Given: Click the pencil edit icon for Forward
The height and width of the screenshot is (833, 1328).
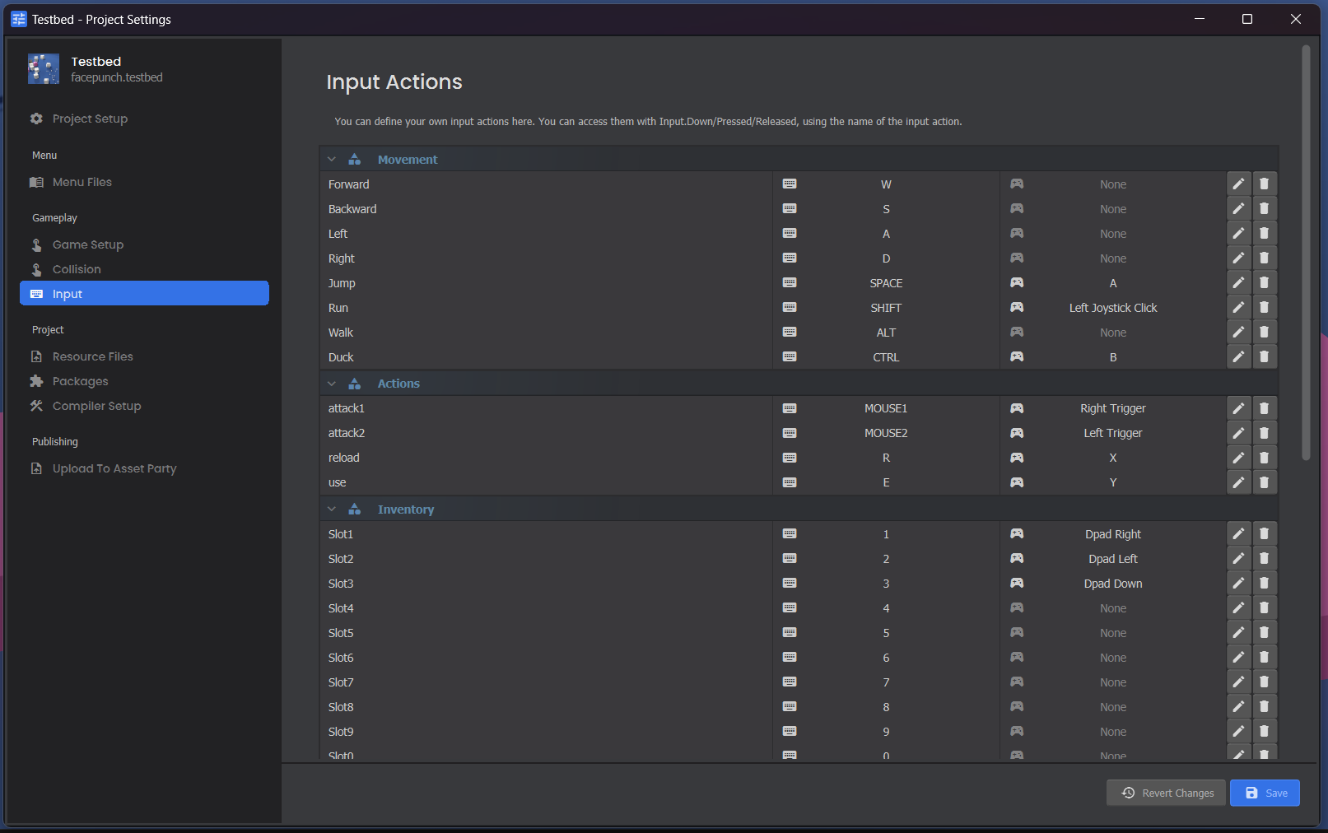Looking at the screenshot, I should pos(1238,184).
